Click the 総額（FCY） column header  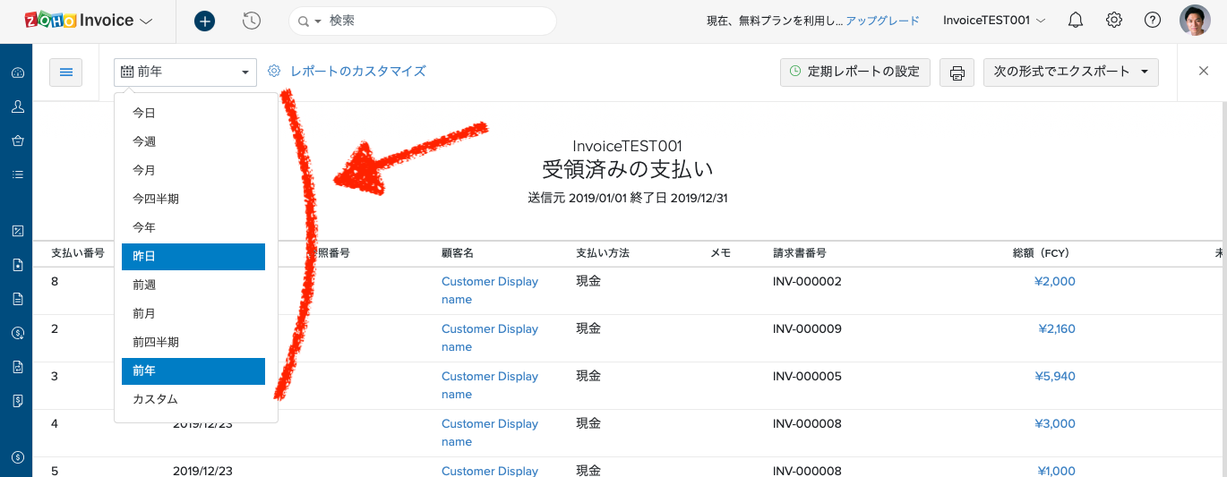pos(1041,253)
